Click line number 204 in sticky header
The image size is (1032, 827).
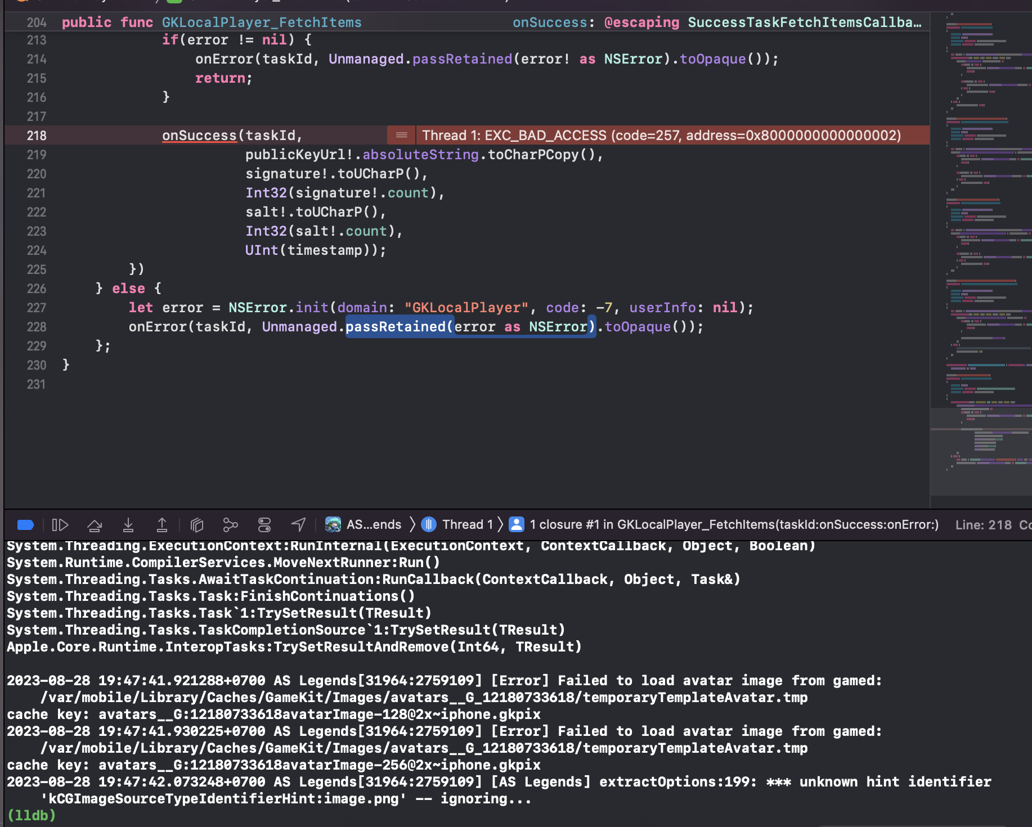(x=37, y=23)
